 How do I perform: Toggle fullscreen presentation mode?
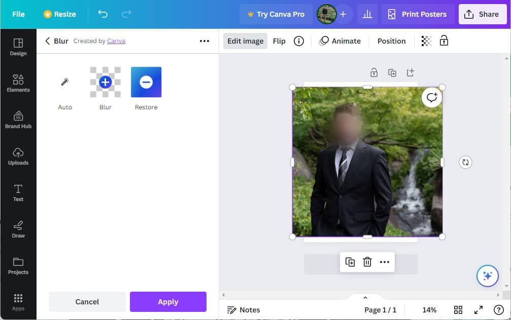tap(478, 310)
